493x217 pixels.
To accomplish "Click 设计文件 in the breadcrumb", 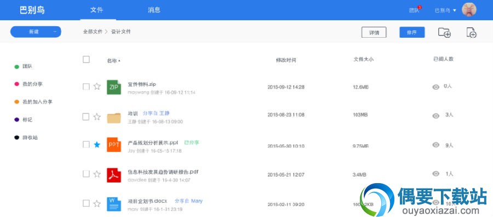I will 121,32.
